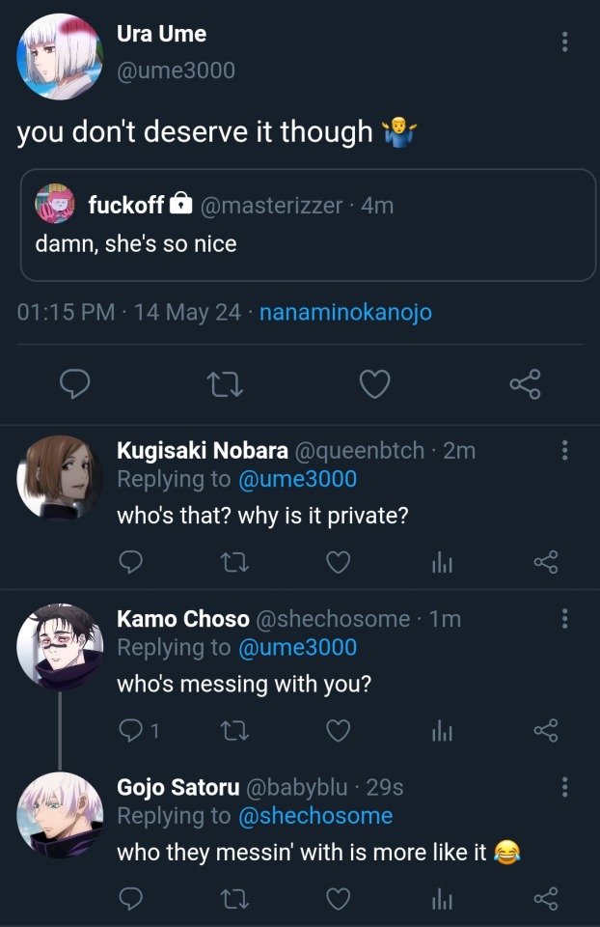
Task: Reply to Ura Ume's main tweet
Action: [x=75, y=385]
